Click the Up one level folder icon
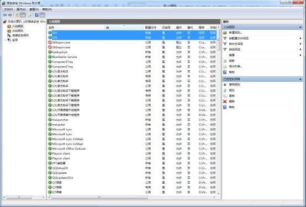The width and height of the screenshot is (306, 207). [17, 15]
